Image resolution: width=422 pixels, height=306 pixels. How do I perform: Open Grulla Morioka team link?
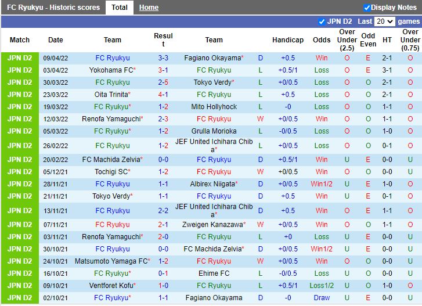(x=214, y=131)
